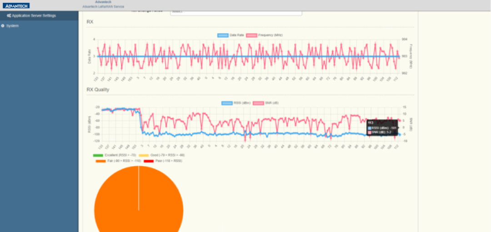Image resolution: width=491 pixels, height=232 pixels.
Task: Click the RX section heading
Action: pos(90,22)
